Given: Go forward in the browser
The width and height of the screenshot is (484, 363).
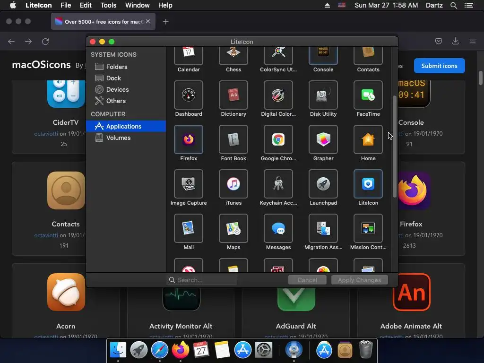Looking at the screenshot, I should (28, 42).
